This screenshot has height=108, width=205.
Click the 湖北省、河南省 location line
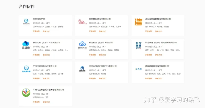click(157, 27)
